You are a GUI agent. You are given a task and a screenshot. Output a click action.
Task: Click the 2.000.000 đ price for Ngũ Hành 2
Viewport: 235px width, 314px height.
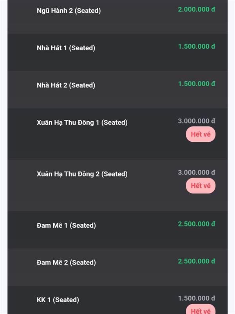pyautogui.click(x=197, y=9)
